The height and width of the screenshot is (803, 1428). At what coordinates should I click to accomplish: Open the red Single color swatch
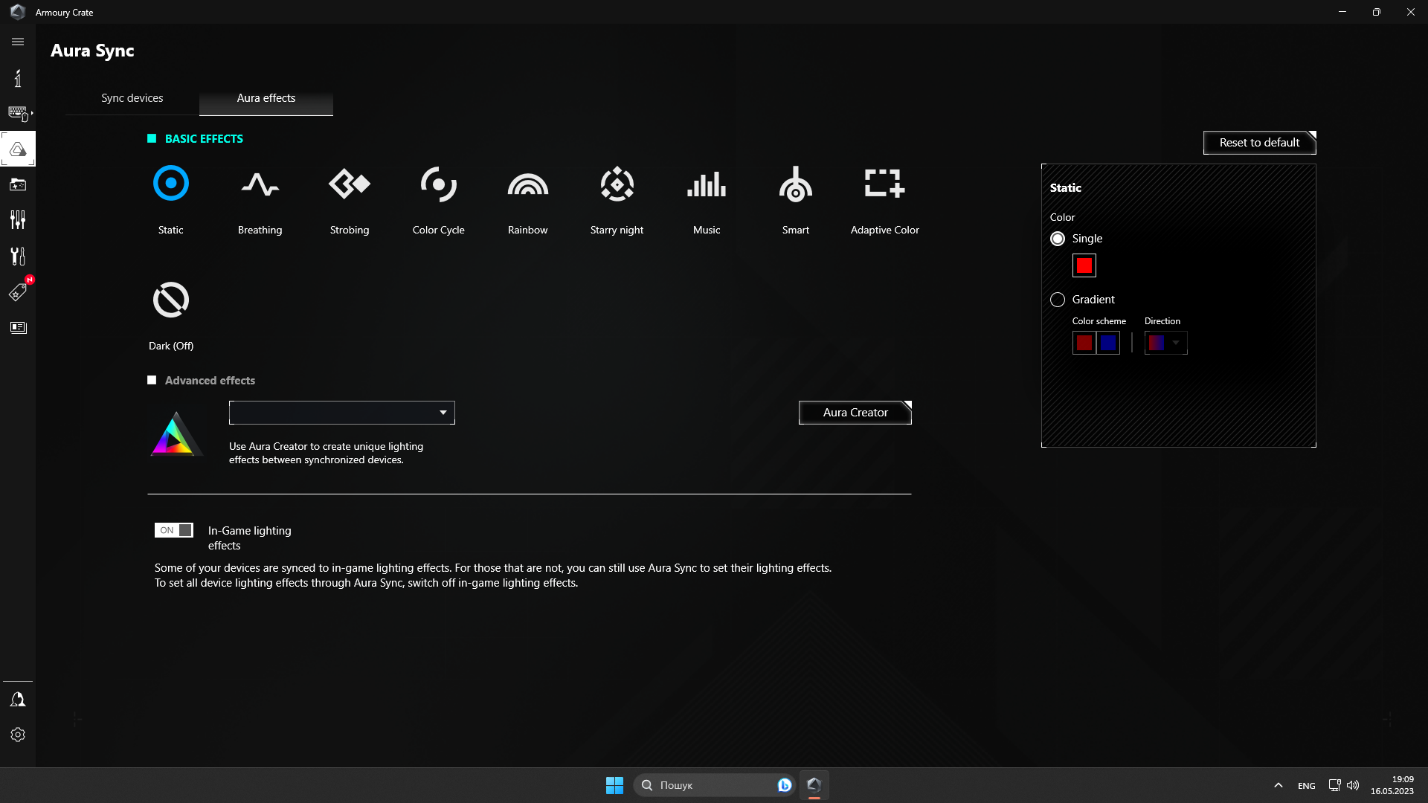[x=1084, y=265]
